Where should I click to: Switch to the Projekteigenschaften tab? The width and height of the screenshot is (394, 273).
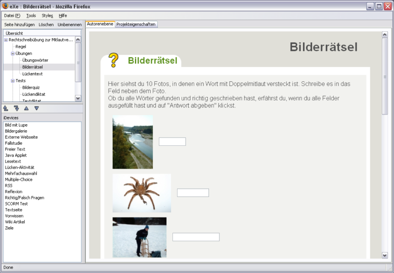(x=136, y=24)
